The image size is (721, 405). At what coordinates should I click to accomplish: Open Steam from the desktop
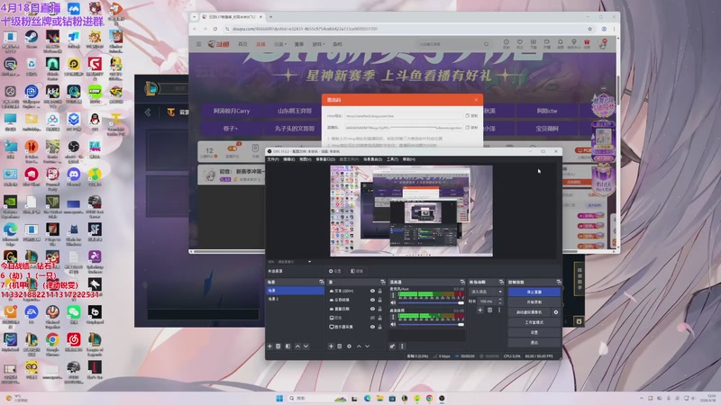click(32, 40)
